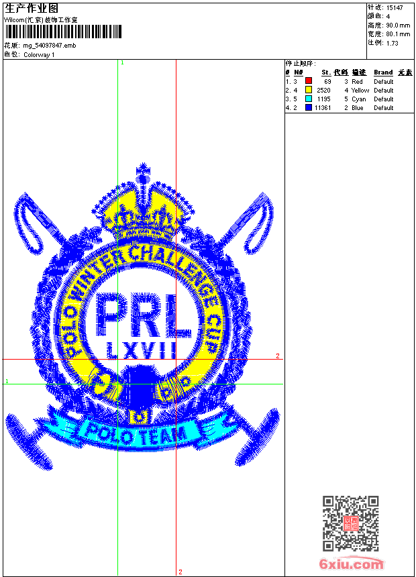The image size is (416, 577).
Task: Select the '元素' column header
Action: click(x=405, y=72)
